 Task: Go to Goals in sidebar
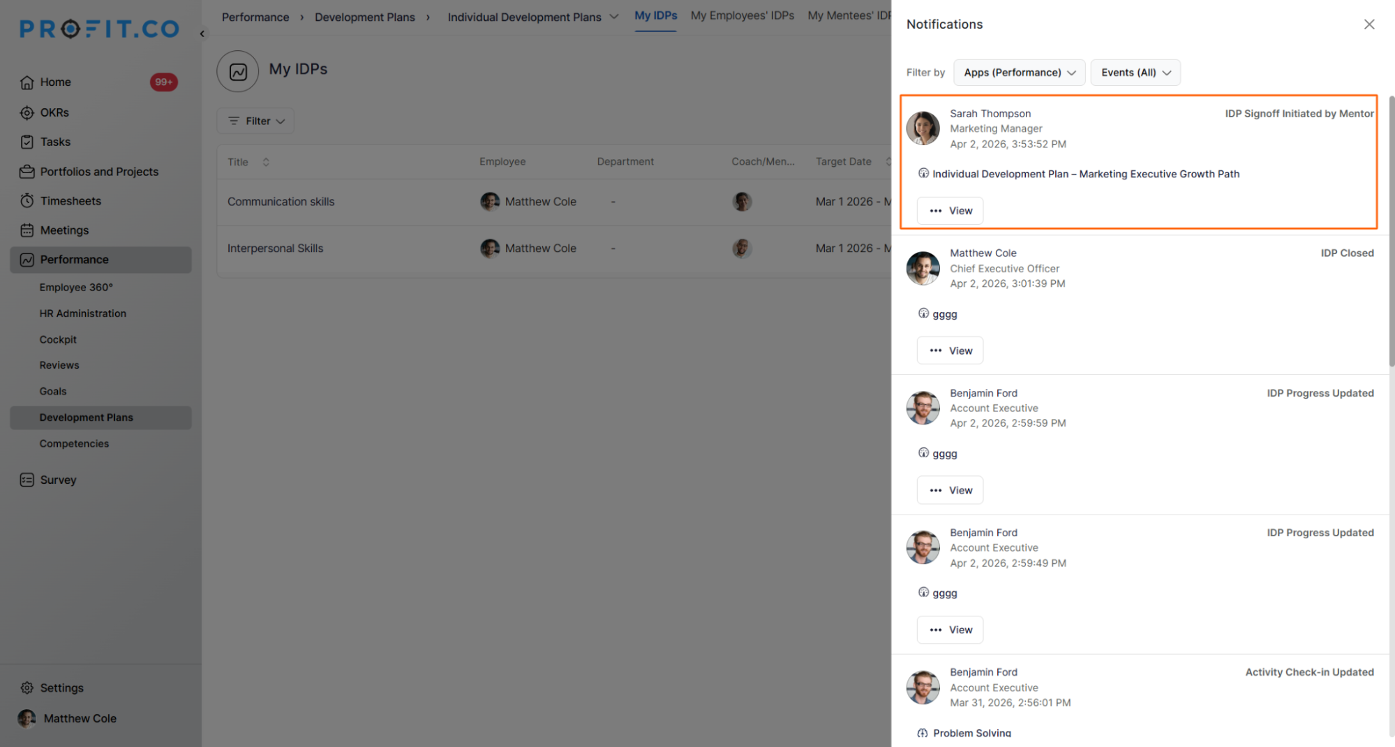click(53, 392)
